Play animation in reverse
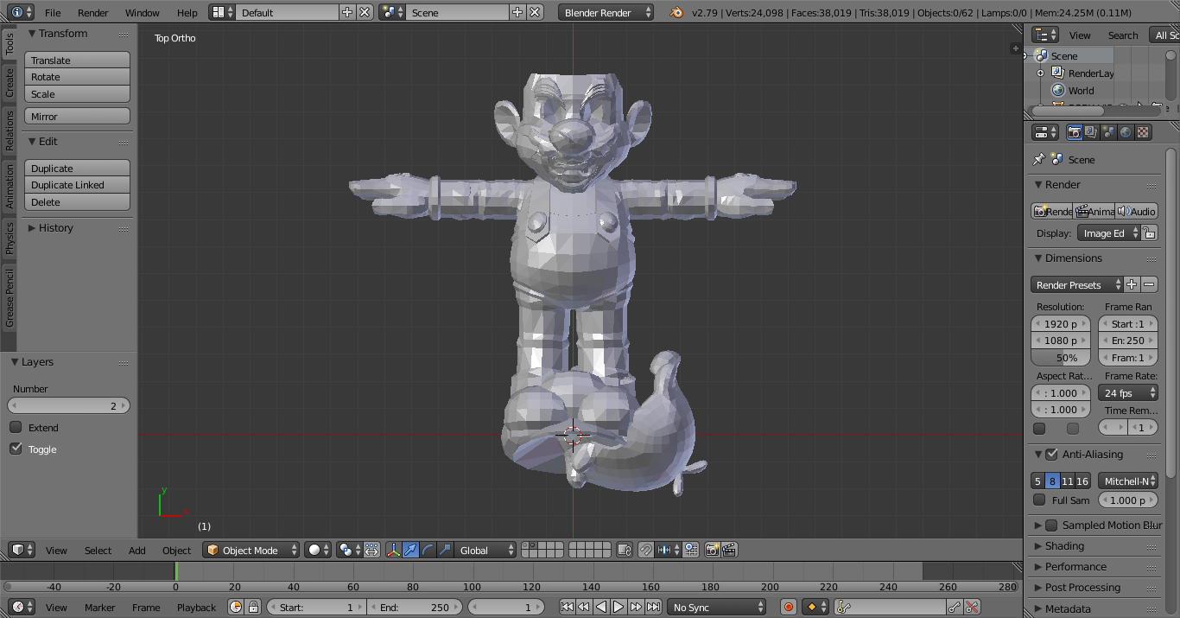The width and height of the screenshot is (1180, 618). pos(601,608)
